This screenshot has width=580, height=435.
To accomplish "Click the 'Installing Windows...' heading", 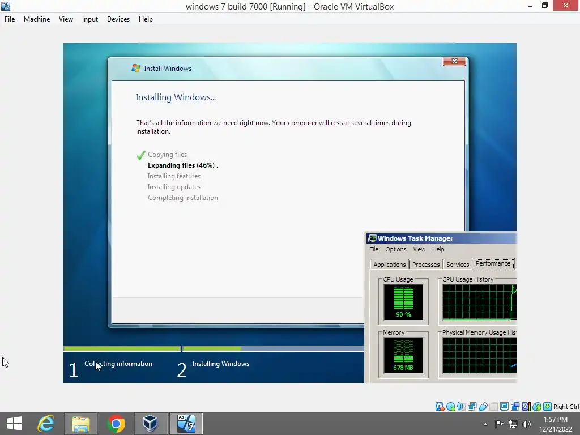I will pyautogui.click(x=176, y=97).
